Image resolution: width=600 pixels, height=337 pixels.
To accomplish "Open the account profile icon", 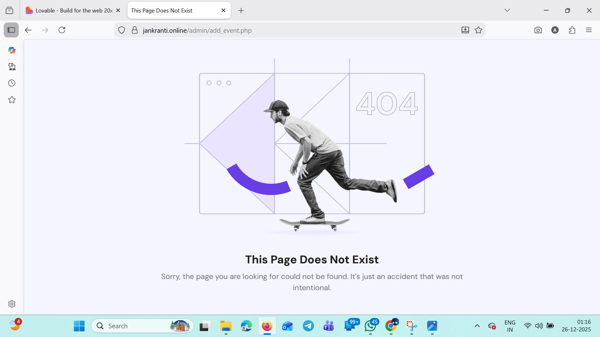I will click(x=555, y=30).
